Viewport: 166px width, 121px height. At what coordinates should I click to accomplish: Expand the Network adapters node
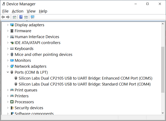[x=8, y=66]
